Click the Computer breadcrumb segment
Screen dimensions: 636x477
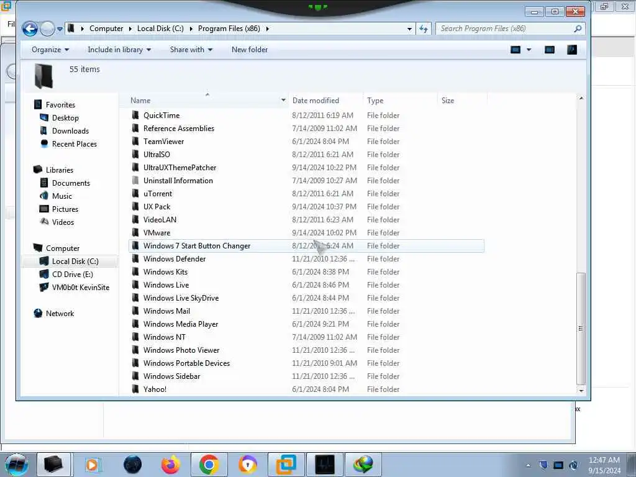pyautogui.click(x=106, y=29)
